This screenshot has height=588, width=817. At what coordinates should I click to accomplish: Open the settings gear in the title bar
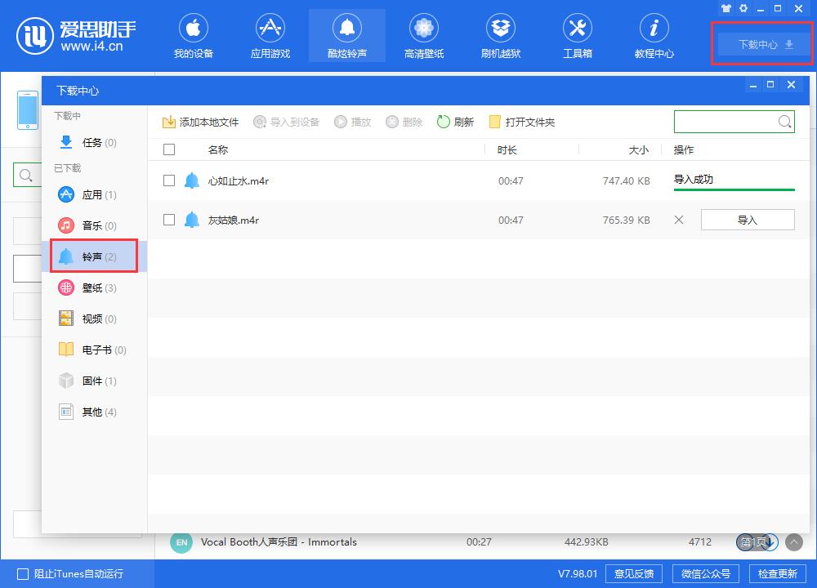coord(743,8)
